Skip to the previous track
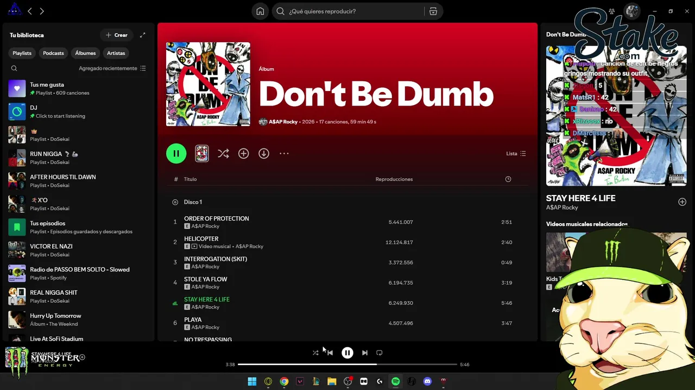Viewport: 695px width, 390px height. (330, 353)
